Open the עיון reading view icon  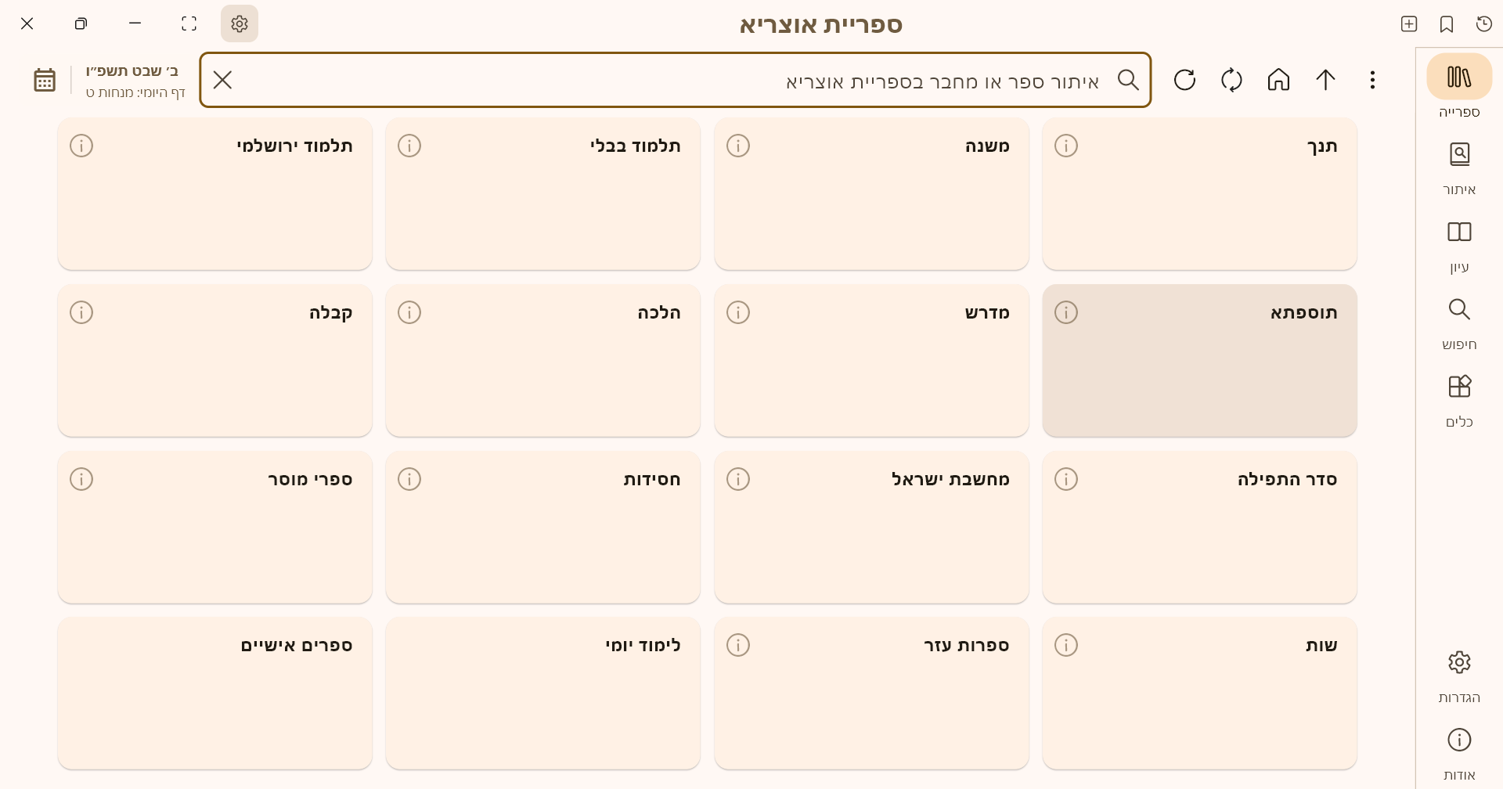[1458, 232]
